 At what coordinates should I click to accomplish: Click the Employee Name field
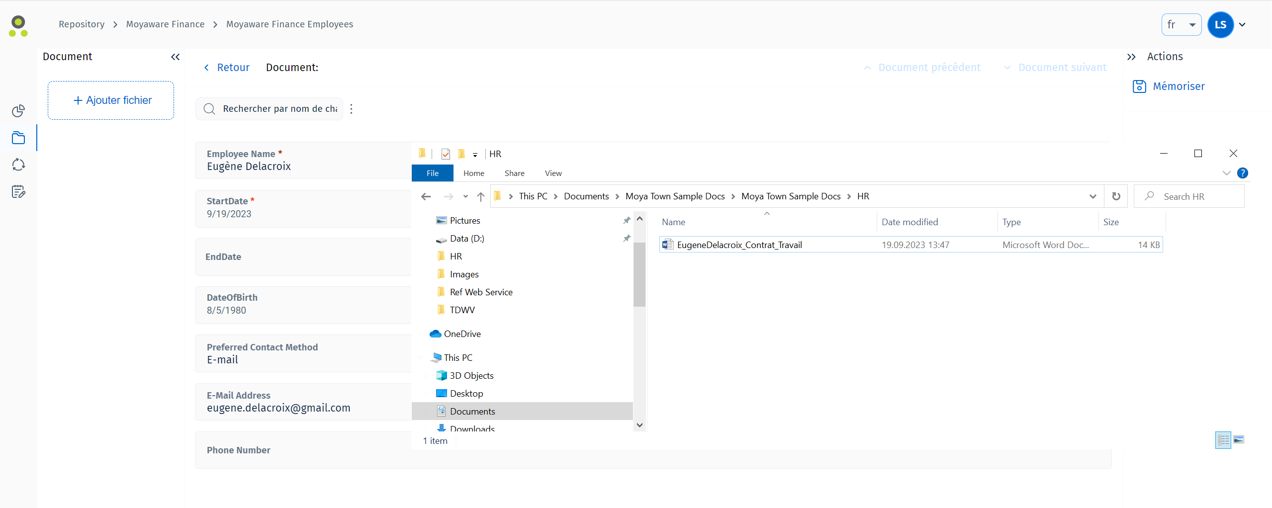click(303, 161)
